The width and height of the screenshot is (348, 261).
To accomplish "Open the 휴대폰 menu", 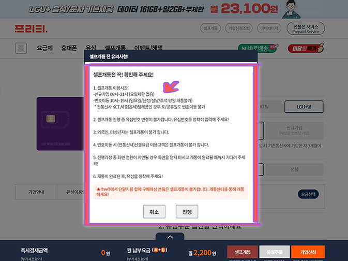I will pyautogui.click(x=69, y=48).
